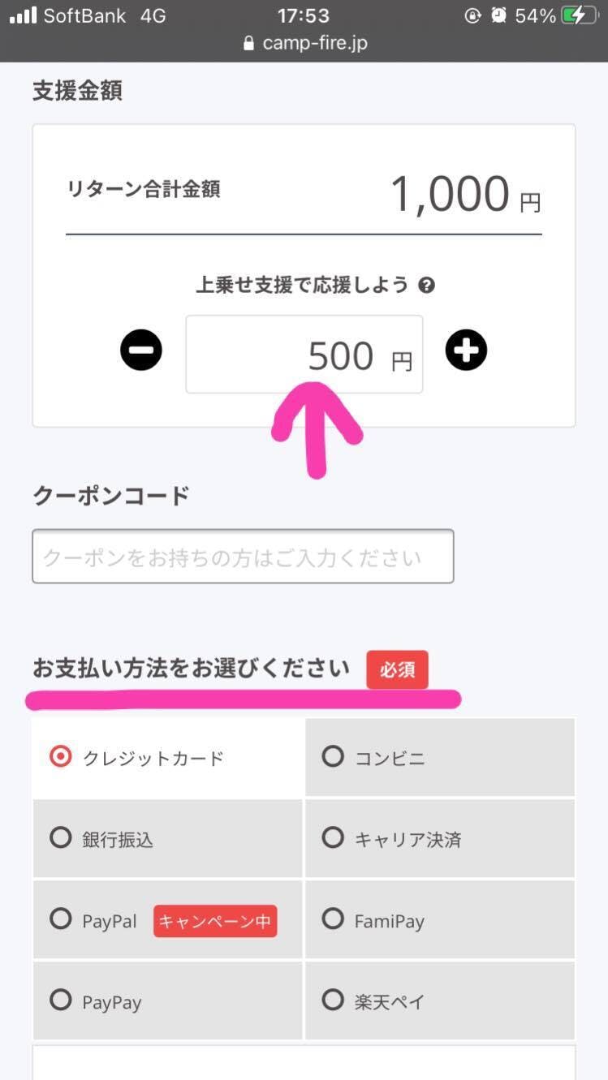Tap the alarm clock status icon
608x1080 pixels.
498,15
